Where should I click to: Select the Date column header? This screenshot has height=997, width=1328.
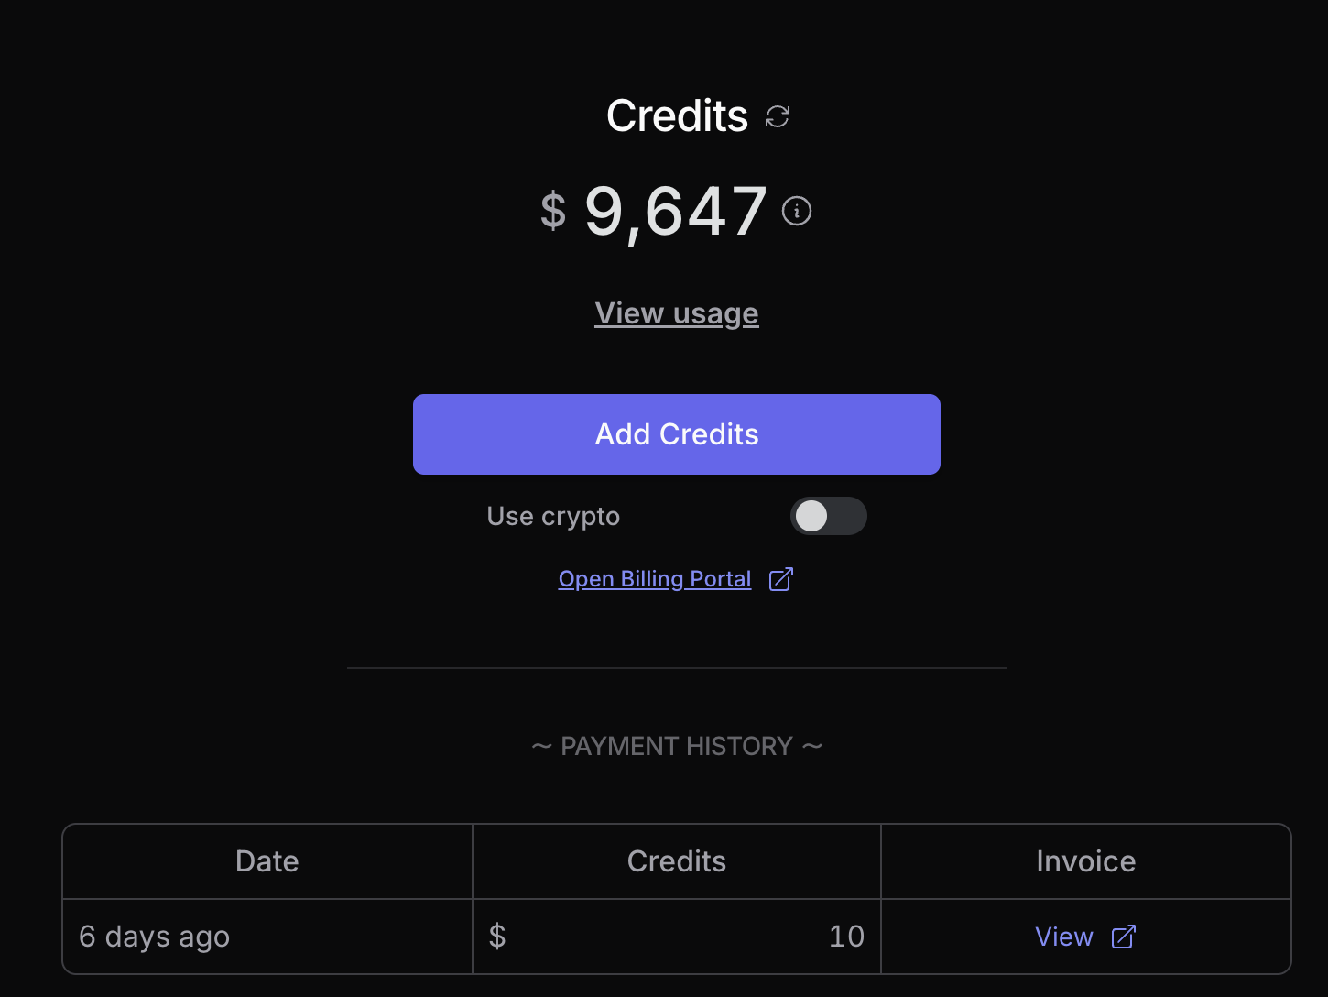(267, 861)
